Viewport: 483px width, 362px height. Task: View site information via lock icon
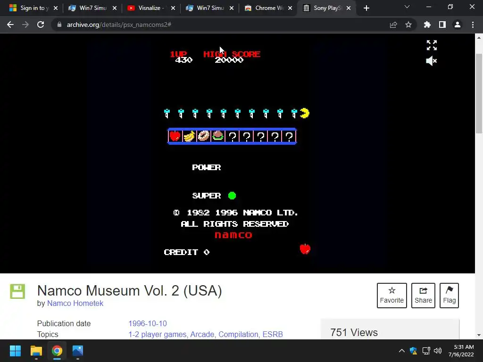(x=59, y=25)
